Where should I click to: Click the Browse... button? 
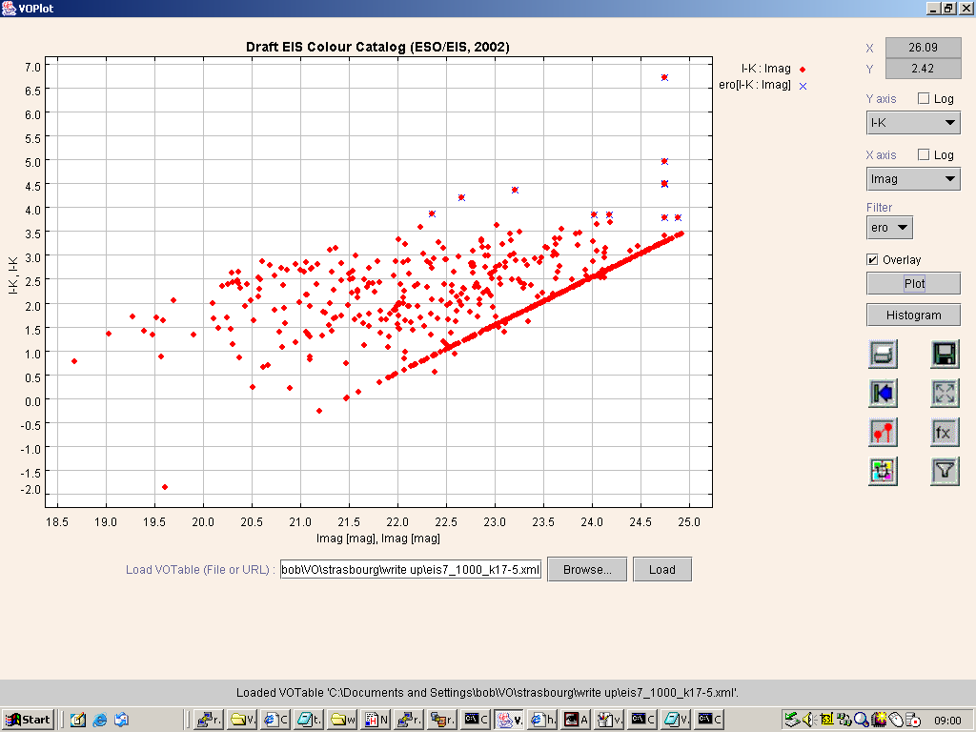tap(586, 570)
